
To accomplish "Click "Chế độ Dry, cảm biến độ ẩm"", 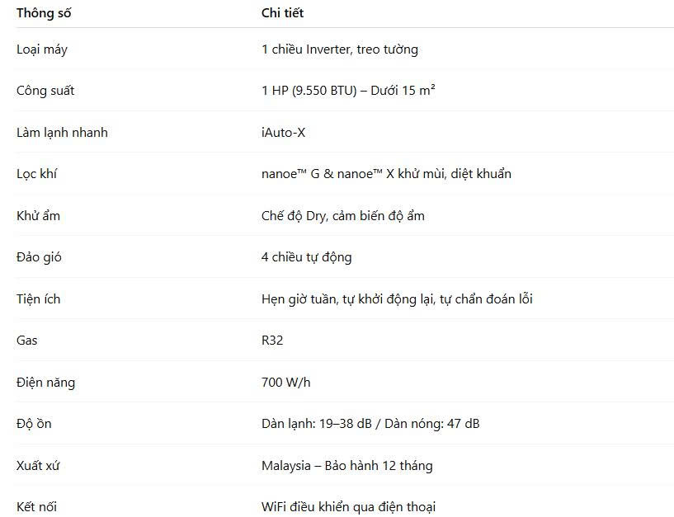I will (342, 216).
